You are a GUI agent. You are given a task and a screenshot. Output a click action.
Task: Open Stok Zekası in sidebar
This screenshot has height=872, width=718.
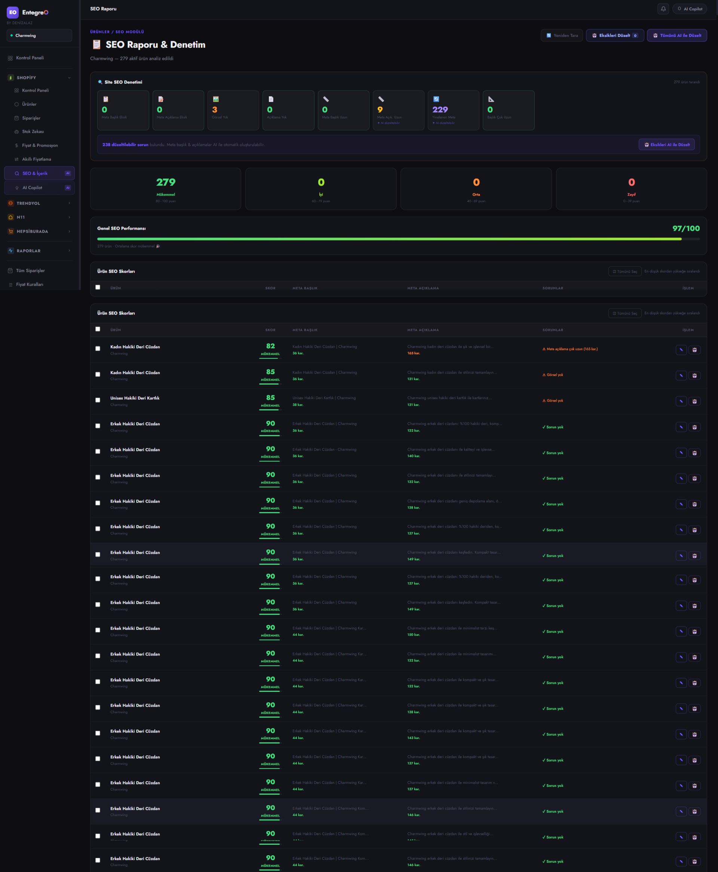[33, 132]
